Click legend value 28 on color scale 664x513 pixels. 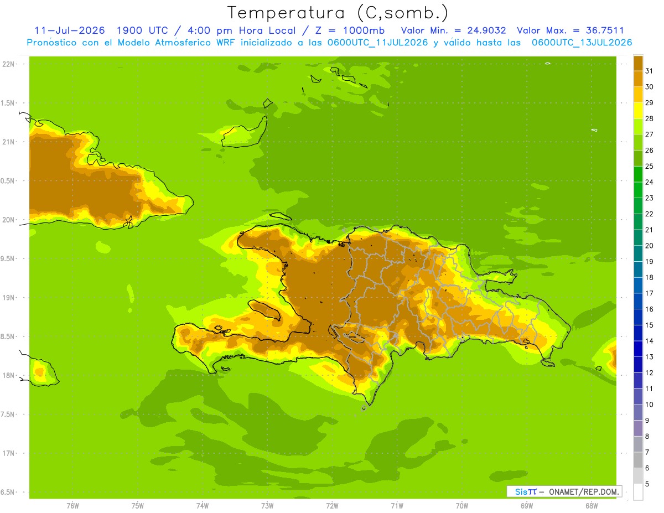click(x=650, y=118)
